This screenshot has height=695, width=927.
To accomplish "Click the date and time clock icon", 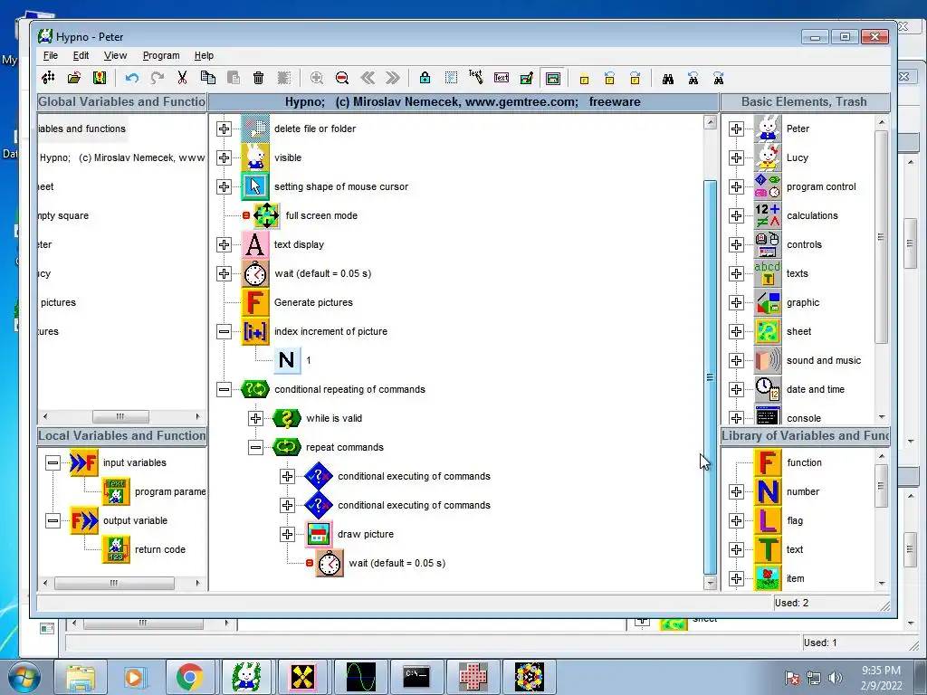I will click(768, 389).
